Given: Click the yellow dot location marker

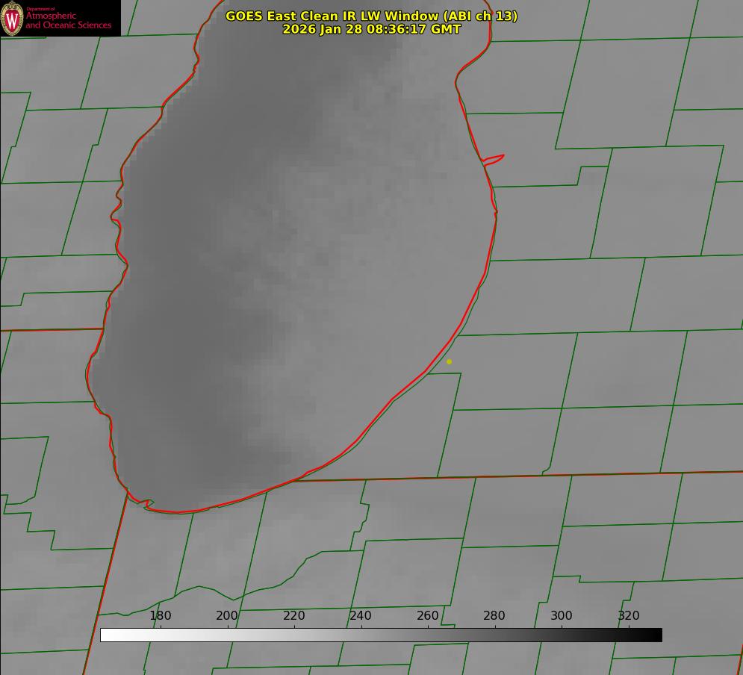Looking at the screenshot, I should click(450, 361).
